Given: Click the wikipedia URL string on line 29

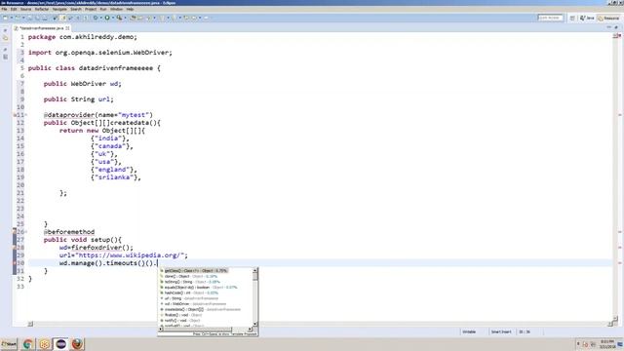Looking at the screenshot, I should point(130,255).
